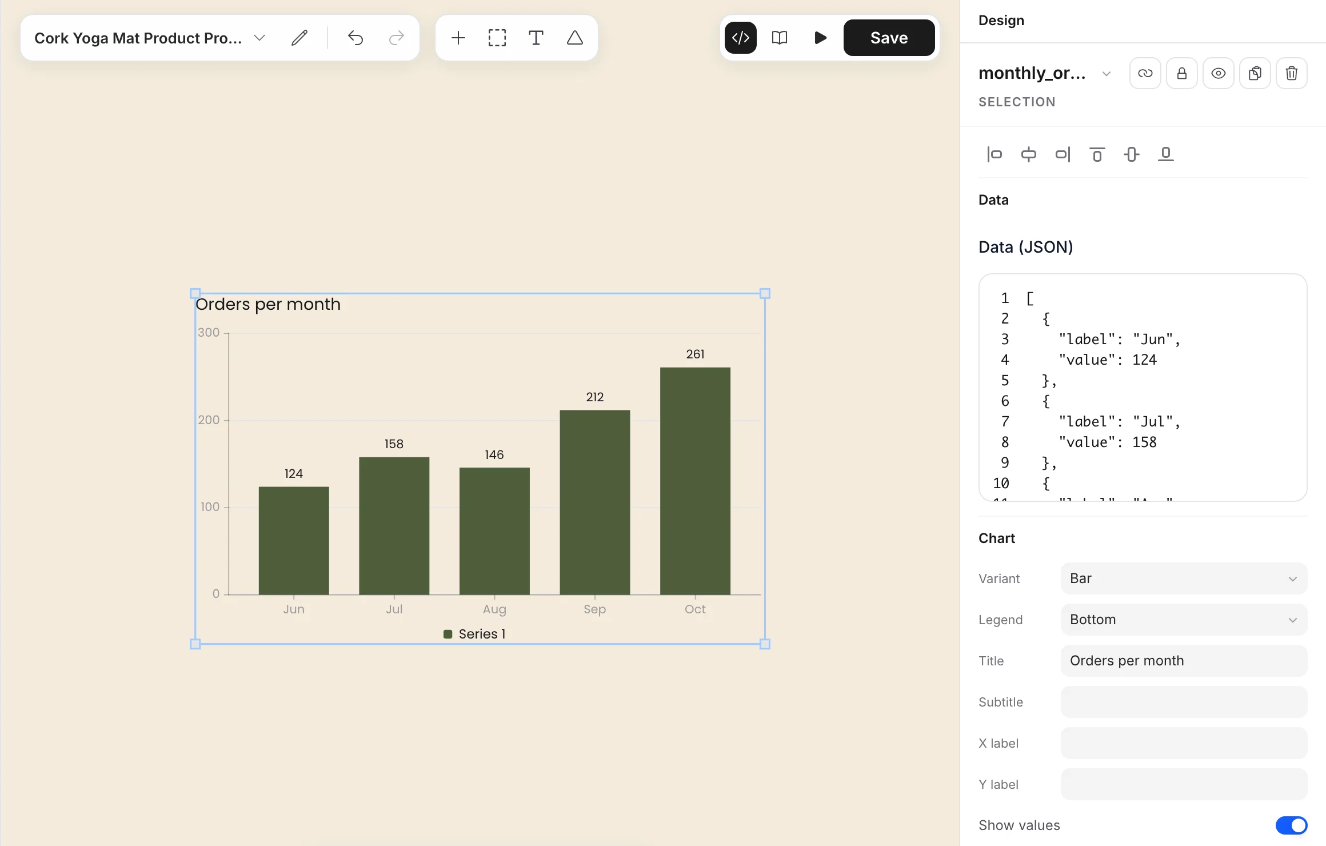This screenshot has height=846, width=1326.
Task: Undo the last action
Action: tap(356, 38)
